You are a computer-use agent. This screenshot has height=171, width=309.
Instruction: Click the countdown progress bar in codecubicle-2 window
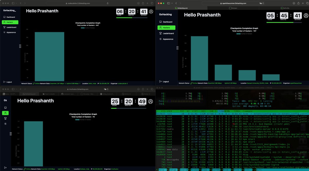132,18
